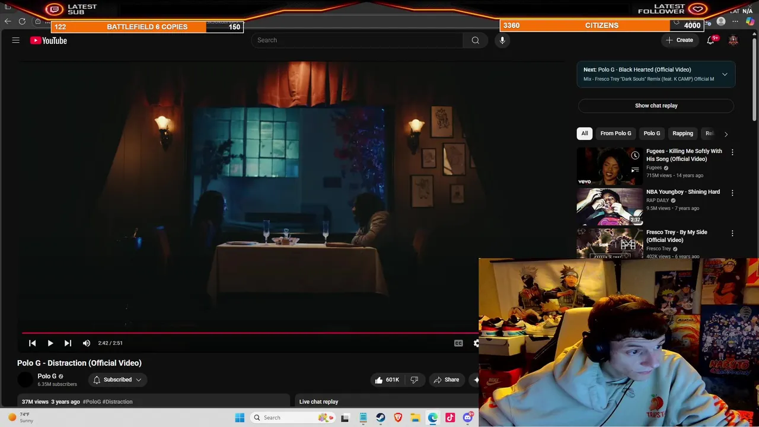The image size is (759, 427).
Task: Add Fugees video to Watch Later
Action: (x=635, y=155)
